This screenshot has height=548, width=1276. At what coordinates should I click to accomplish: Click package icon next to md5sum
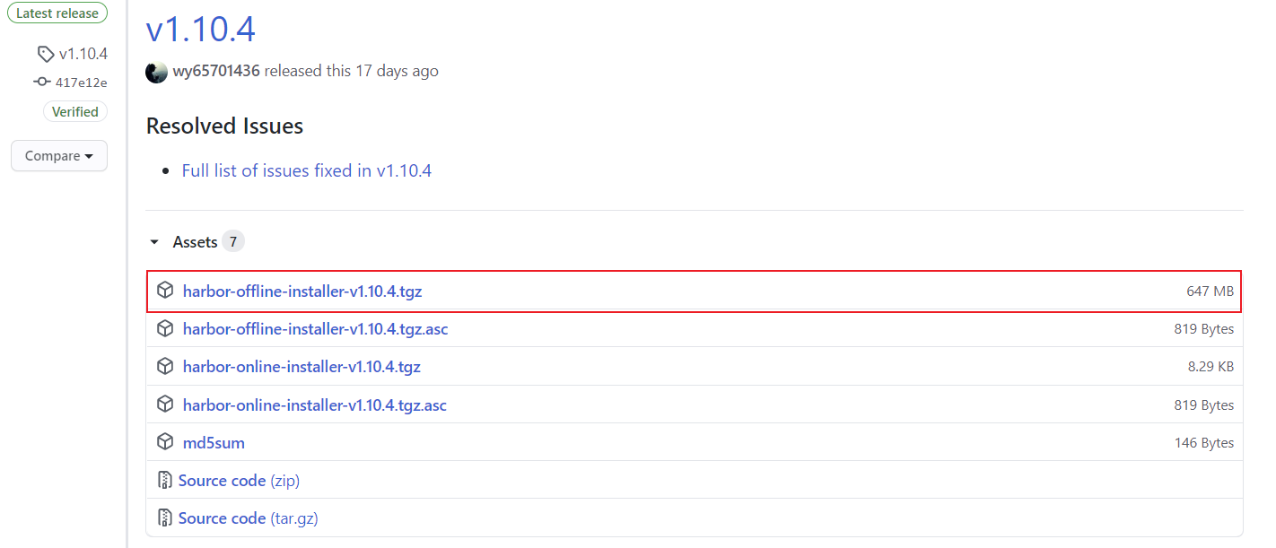[x=165, y=443]
